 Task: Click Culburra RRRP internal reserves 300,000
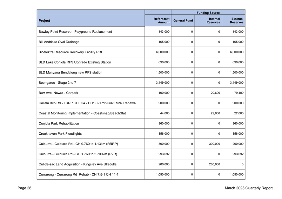(x=214, y=144)
